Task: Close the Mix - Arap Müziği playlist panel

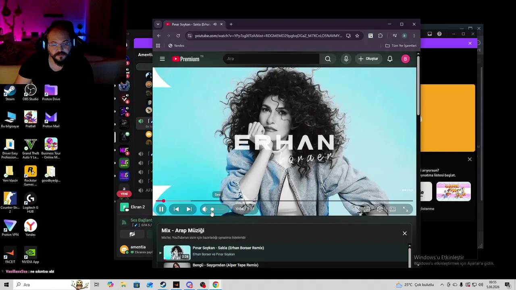Action: [x=405, y=233]
